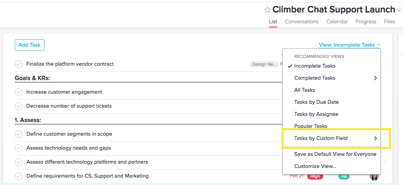Screen dimensions: 403x185
Task: Click the green 'no' tag
Action: [x=344, y=176]
